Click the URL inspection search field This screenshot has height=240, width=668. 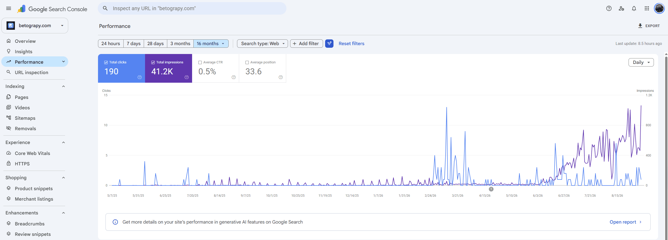192,8
